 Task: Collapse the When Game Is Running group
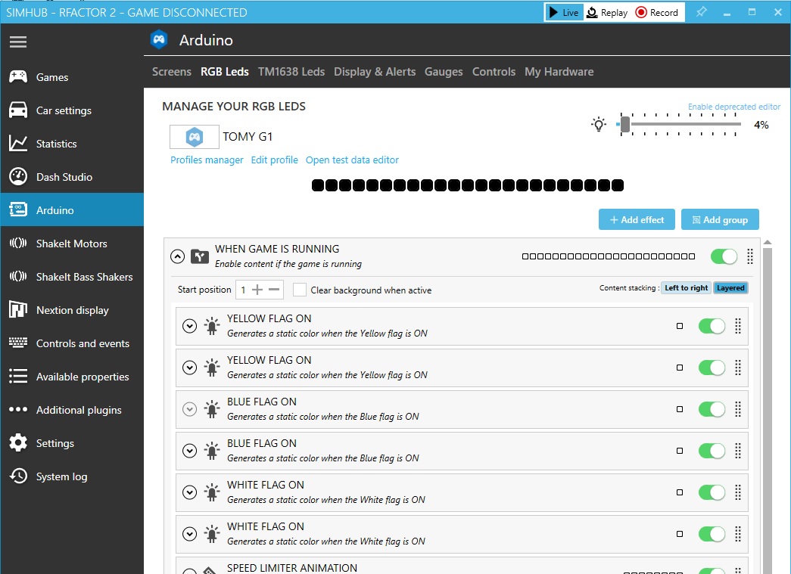click(178, 256)
